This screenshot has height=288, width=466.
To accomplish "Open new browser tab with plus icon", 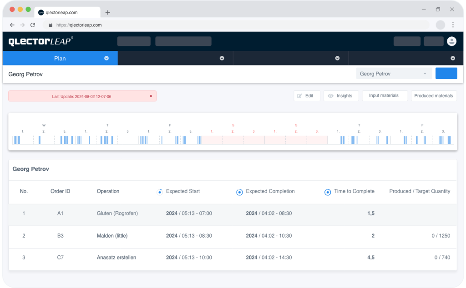I will click(107, 12).
